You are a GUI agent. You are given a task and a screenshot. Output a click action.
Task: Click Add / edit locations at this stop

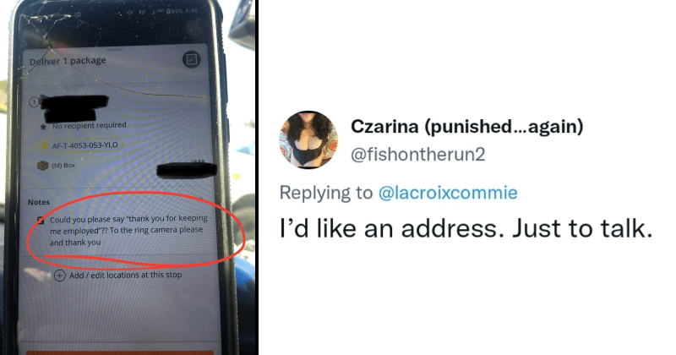[125, 276]
